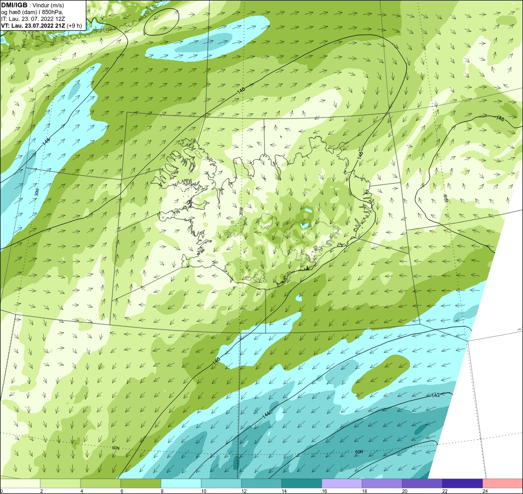Pick the 22–24 m/s dark indigo legend swatch
Image resolution: width=523 pixels, height=494 pixels.
[x=462, y=483]
